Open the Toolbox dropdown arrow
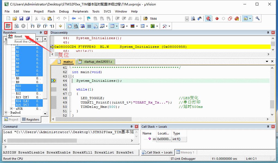278x163 pixels. pos(169,26)
